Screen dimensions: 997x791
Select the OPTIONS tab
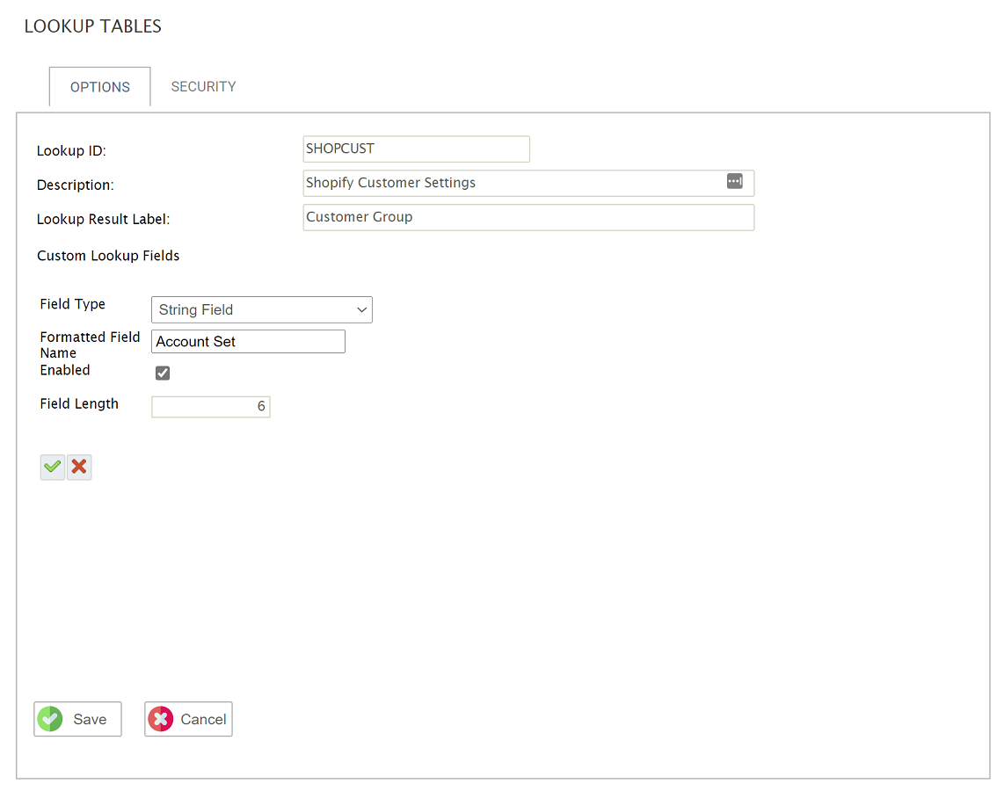coord(100,87)
